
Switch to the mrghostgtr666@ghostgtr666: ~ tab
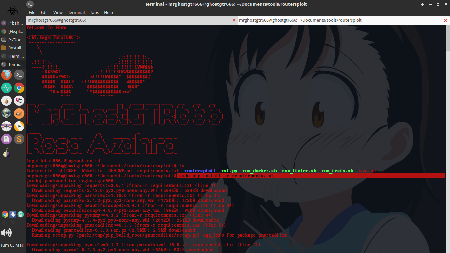(132, 20)
